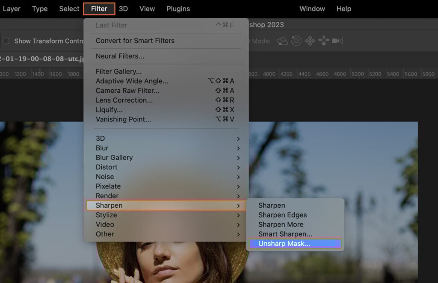
Task: Open the Help menu
Action: [x=343, y=9]
